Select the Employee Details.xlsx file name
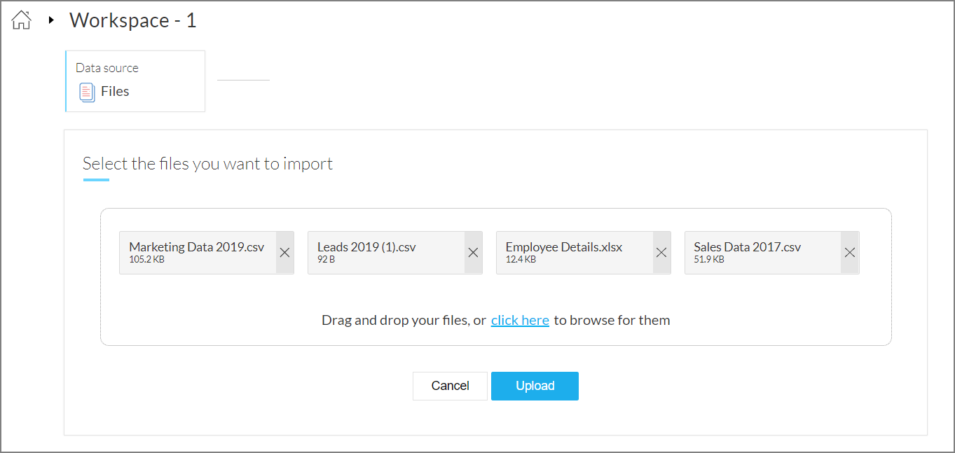 pyautogui.click(x=564, y=247)
